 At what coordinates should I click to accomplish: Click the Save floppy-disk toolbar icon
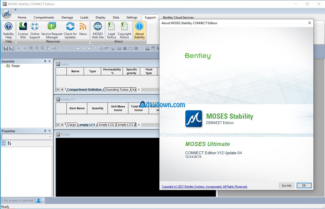tap(6, 48)
